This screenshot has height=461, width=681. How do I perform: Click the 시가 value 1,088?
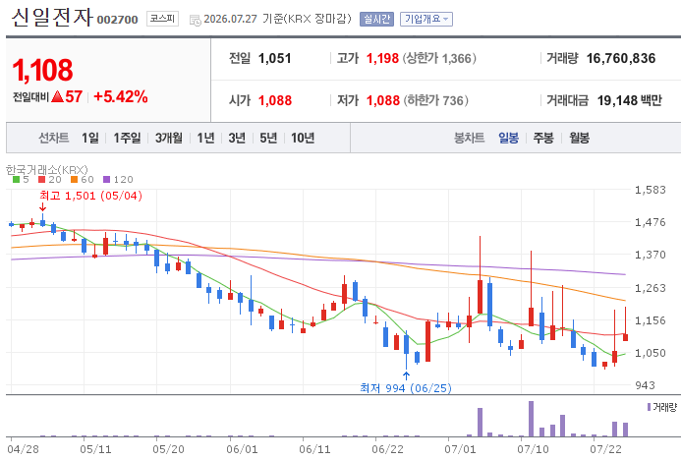click(275, 100)
